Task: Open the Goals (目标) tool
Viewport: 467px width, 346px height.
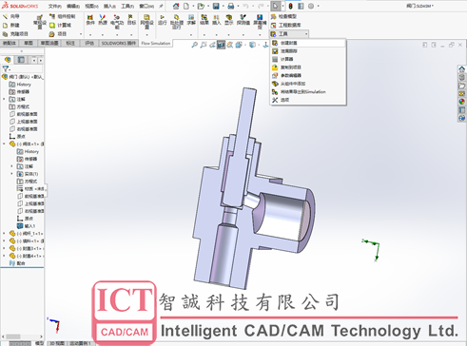Action: pos(131,20)
